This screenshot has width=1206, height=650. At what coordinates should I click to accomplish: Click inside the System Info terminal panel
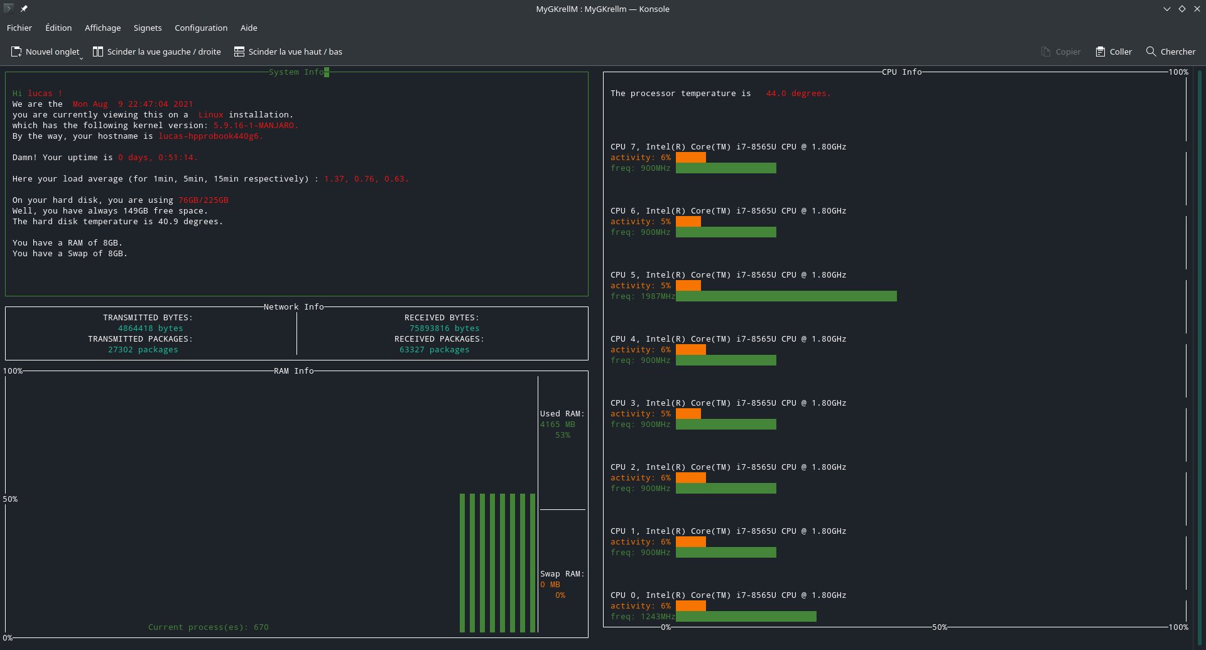[x=295, y=182]
